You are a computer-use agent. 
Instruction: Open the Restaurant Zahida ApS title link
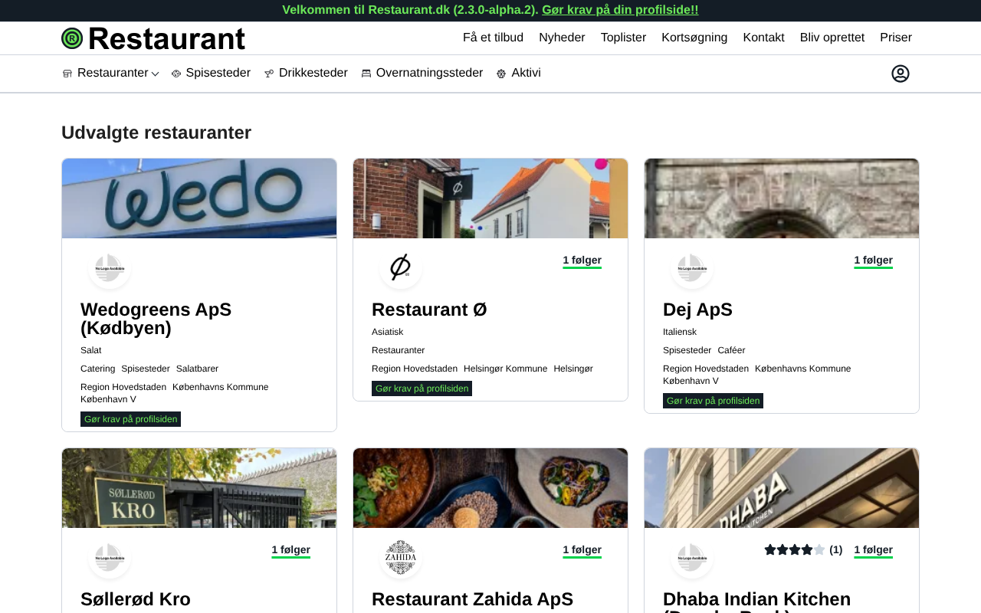coord(472,599)
